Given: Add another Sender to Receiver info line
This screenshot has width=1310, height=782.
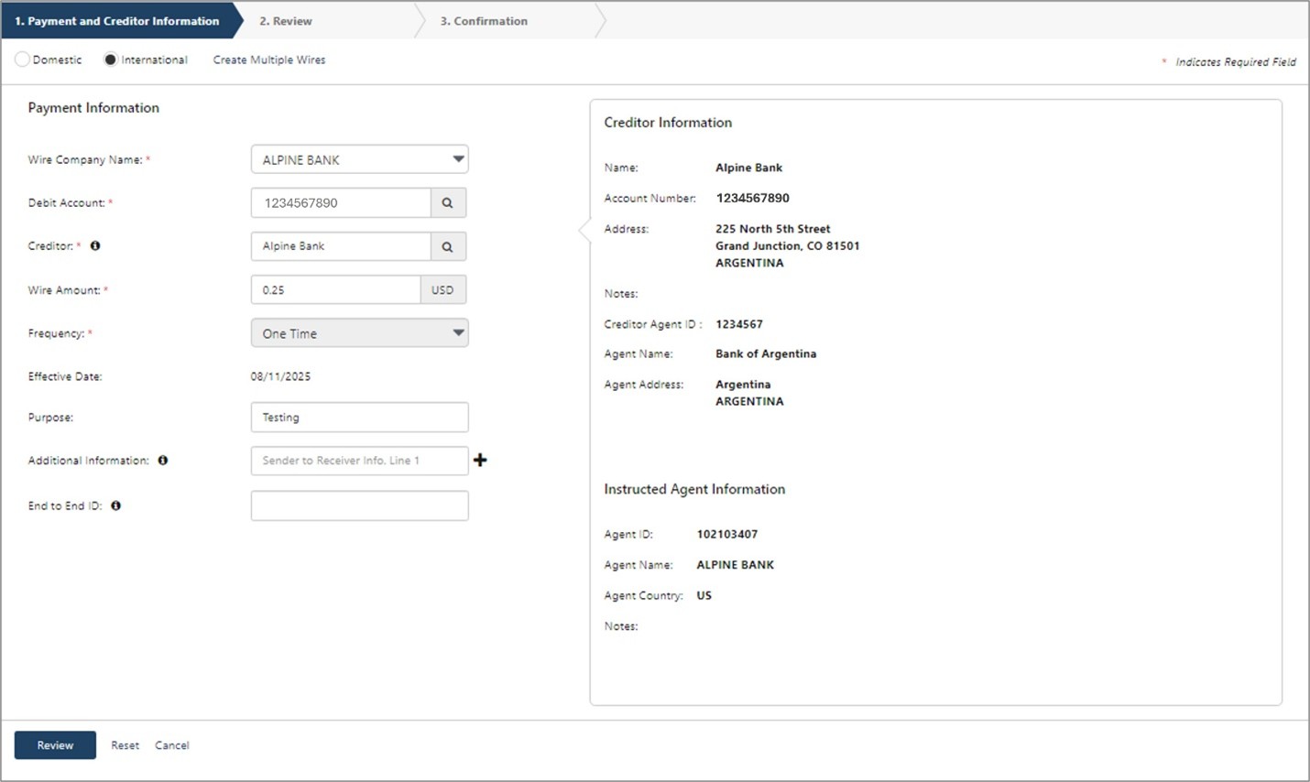Looking at the screenshot, I should click(480, 460).
